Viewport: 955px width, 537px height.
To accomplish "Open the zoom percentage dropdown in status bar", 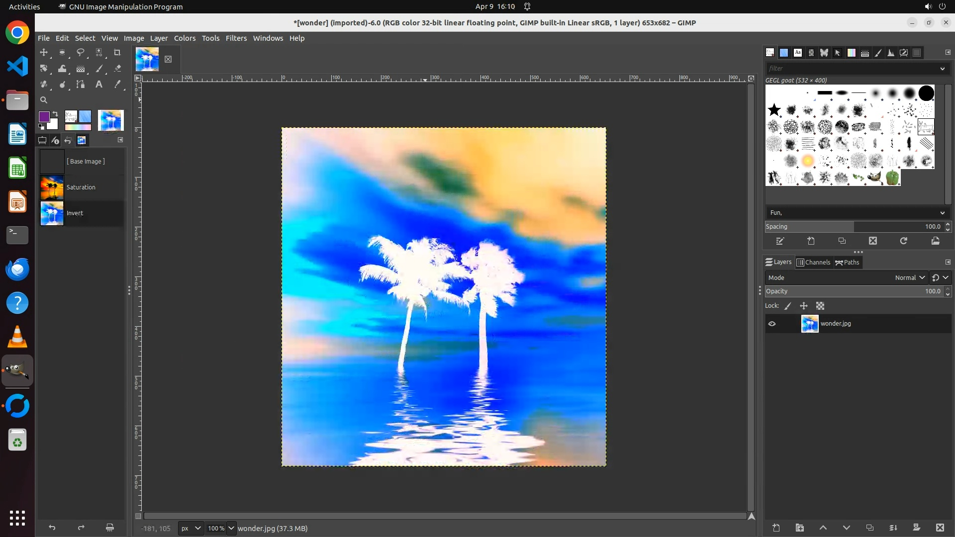I will [231, 528].
